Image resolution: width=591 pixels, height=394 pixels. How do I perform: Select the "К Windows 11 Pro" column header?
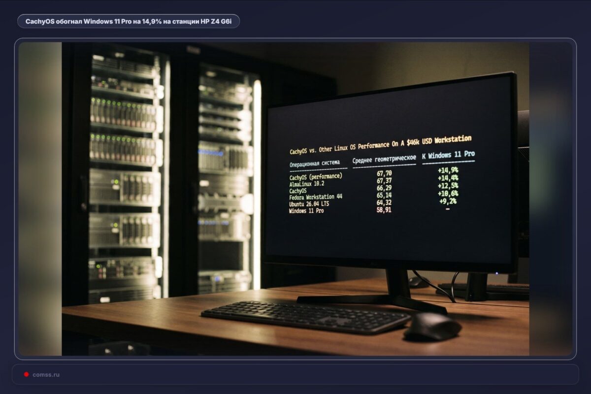(448, 156)
